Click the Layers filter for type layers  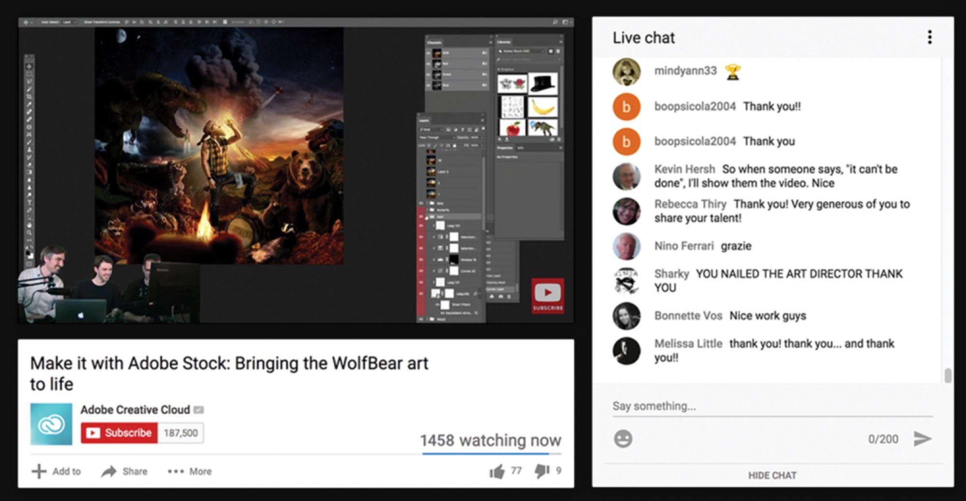click(x=463, y=129)
